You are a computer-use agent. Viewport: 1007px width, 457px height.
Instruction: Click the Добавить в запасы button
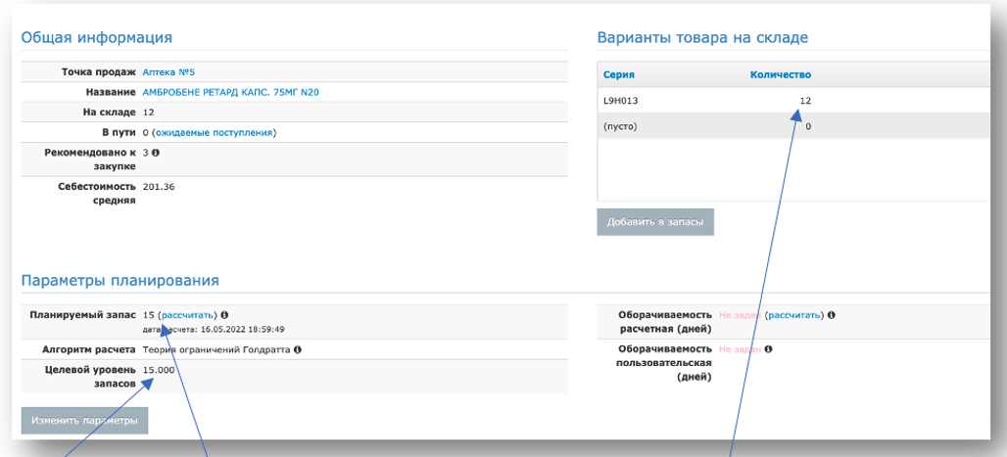click(655, 222)
